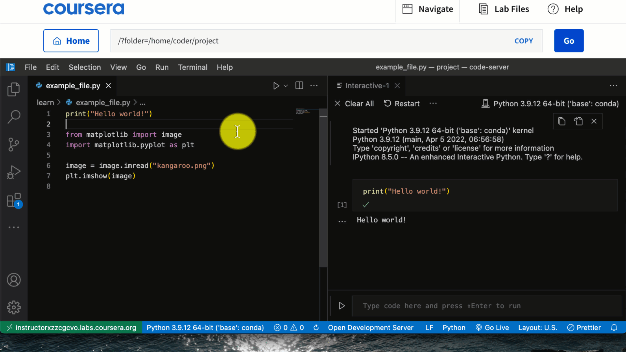
Task: Open the View menu
Action: [118, 67]
